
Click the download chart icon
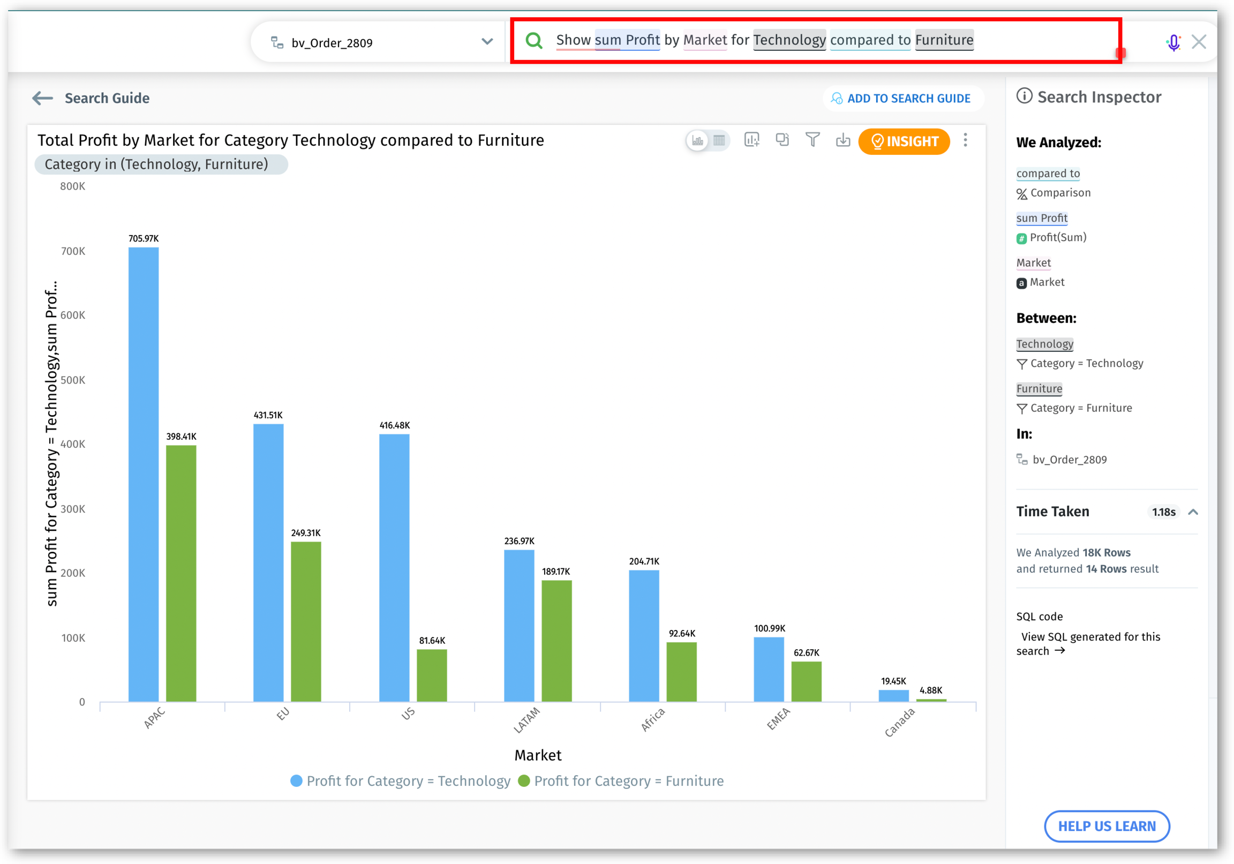tap(842, 140)
